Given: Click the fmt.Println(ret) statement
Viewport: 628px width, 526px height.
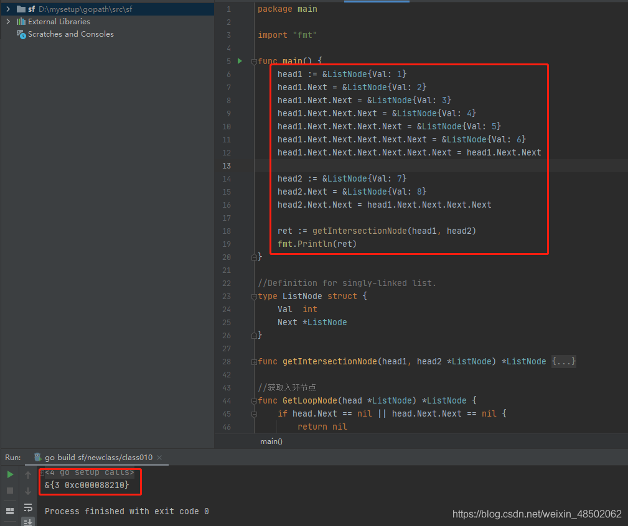Looking at the screenshot, I should pos(317,244).
